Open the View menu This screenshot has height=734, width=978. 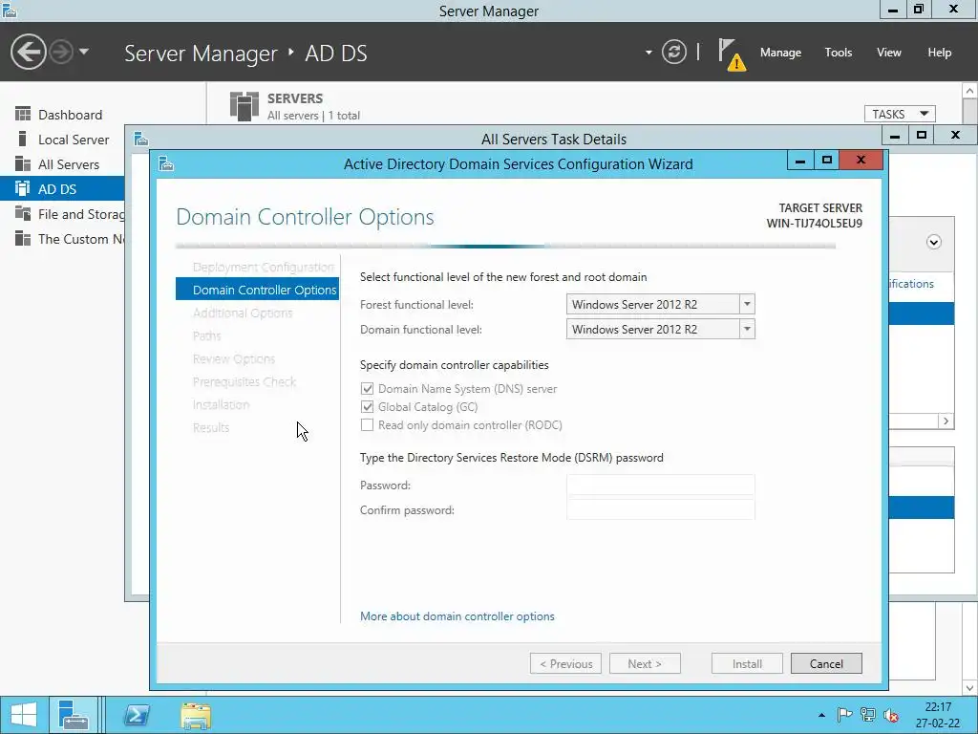pos(889,53)
